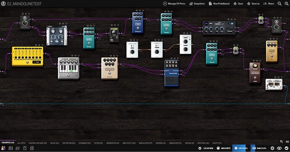Delete the yellow graphic EQ pedal via trash icon
Screen dimensions: 290x152
(42, 45)
